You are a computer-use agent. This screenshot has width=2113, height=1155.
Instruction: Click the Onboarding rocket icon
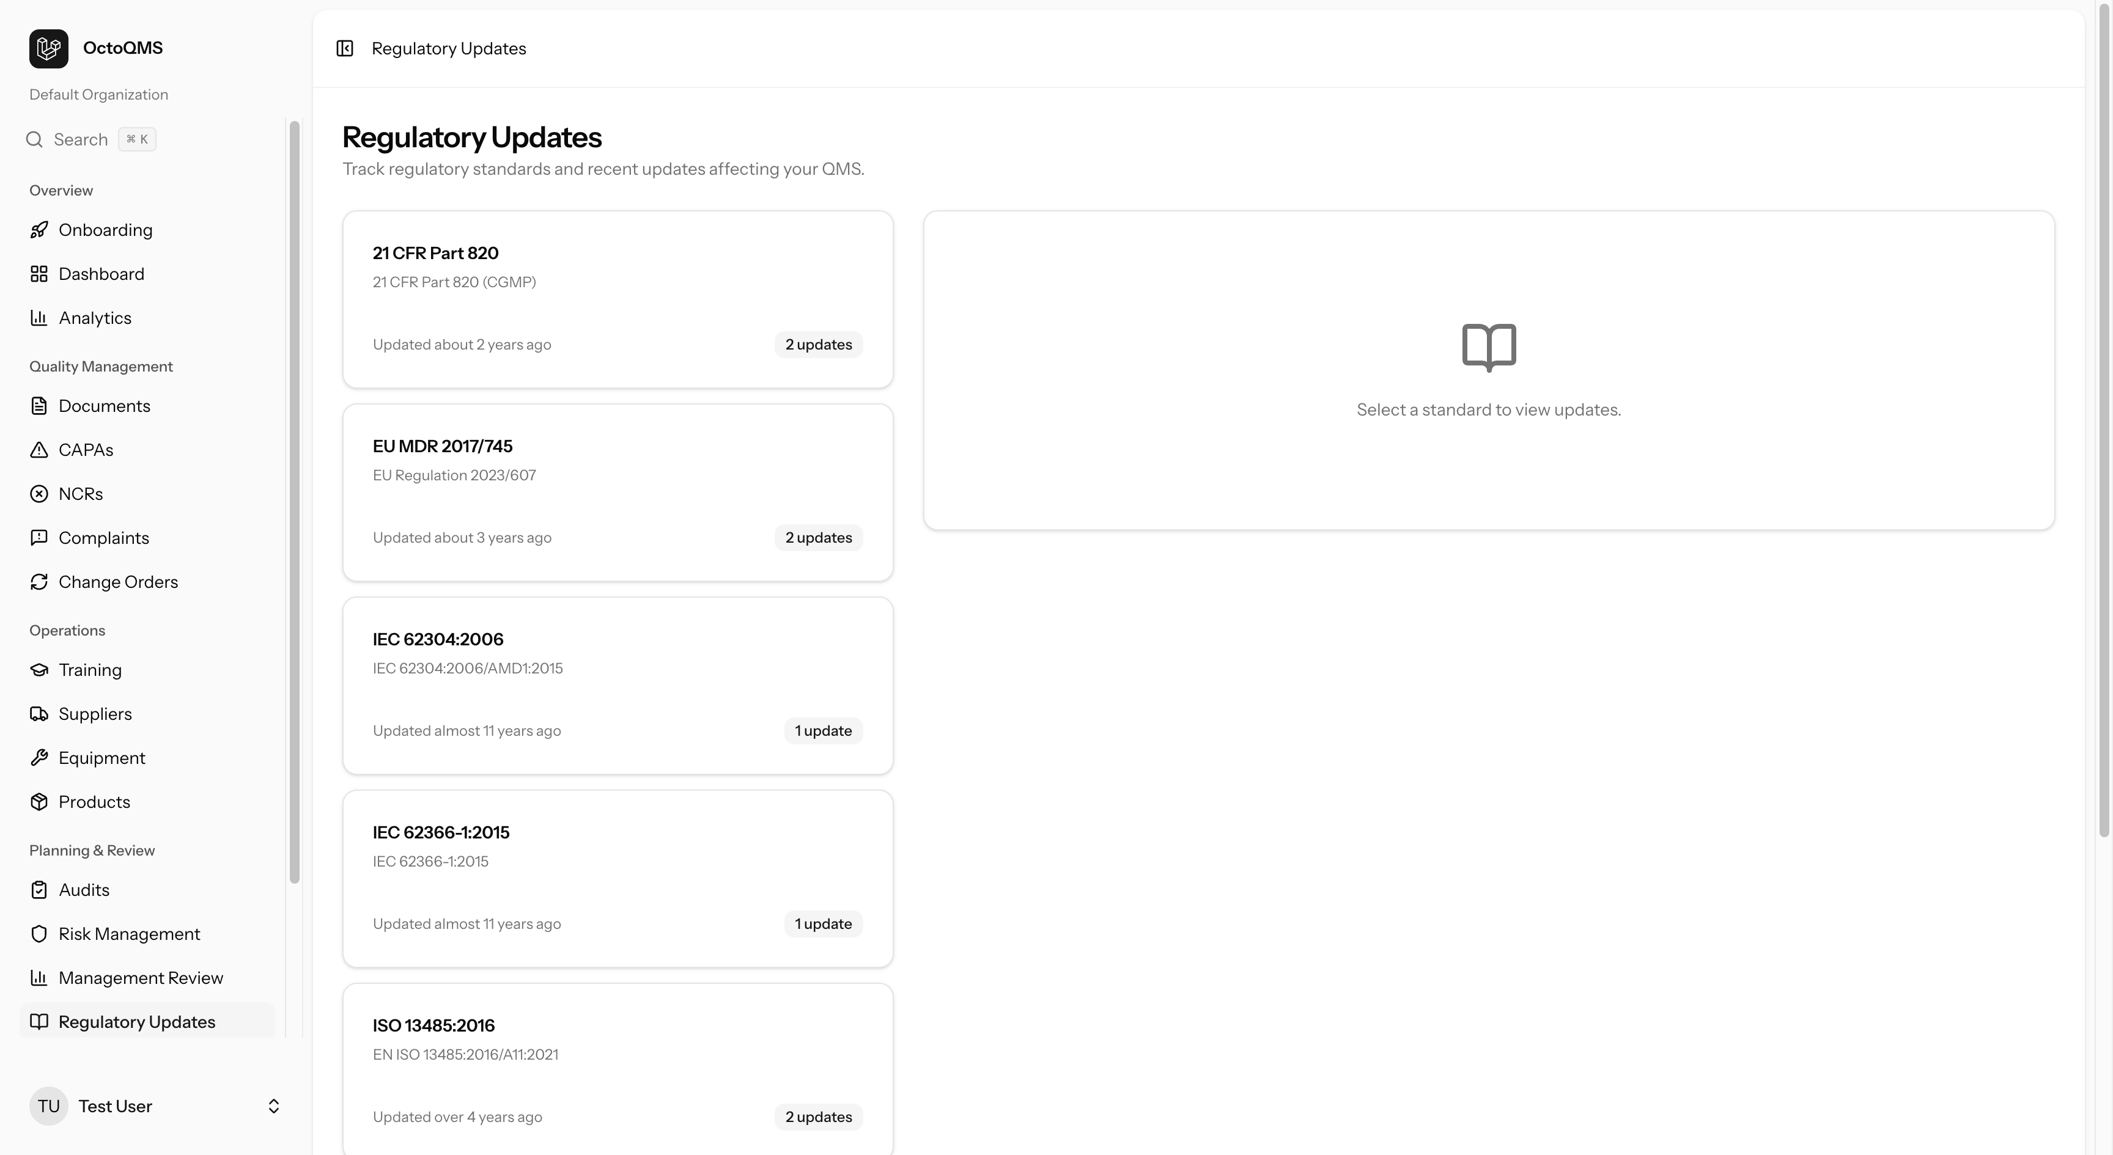[x=39, y=230]
